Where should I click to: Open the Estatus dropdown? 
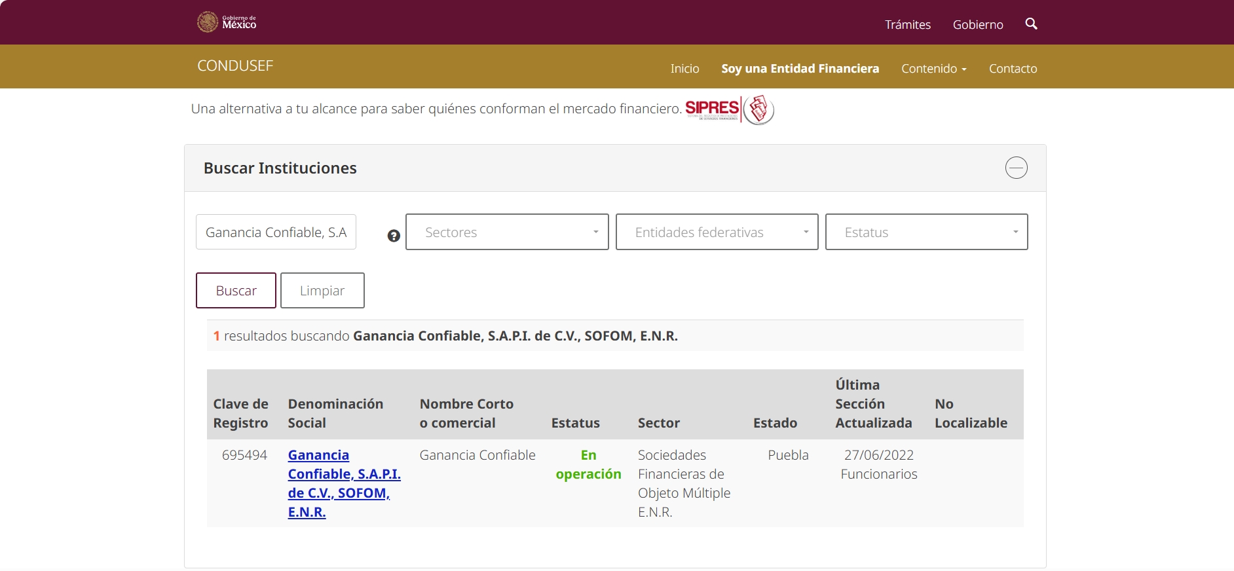926,232
